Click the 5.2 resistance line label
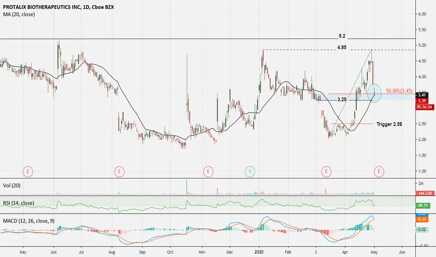The image size is (436, 257). [342, 36]
